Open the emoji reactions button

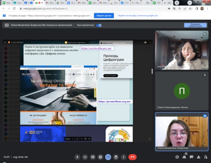tap(100, 157)
